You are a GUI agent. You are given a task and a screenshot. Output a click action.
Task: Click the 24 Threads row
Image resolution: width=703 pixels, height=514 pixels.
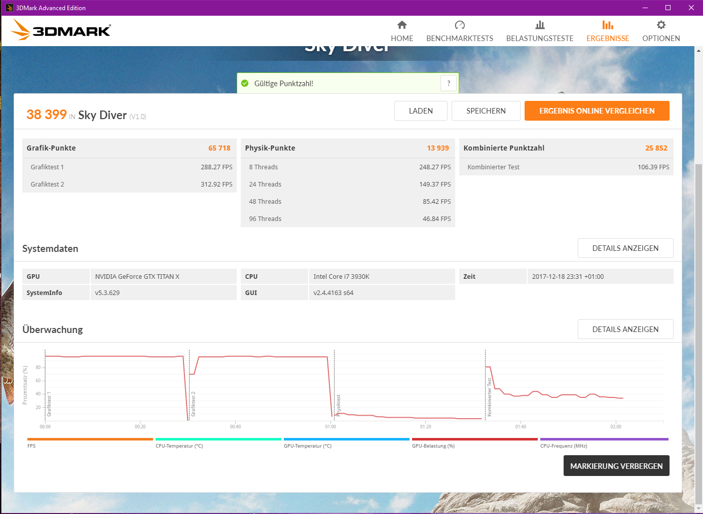tap(348, 184)
